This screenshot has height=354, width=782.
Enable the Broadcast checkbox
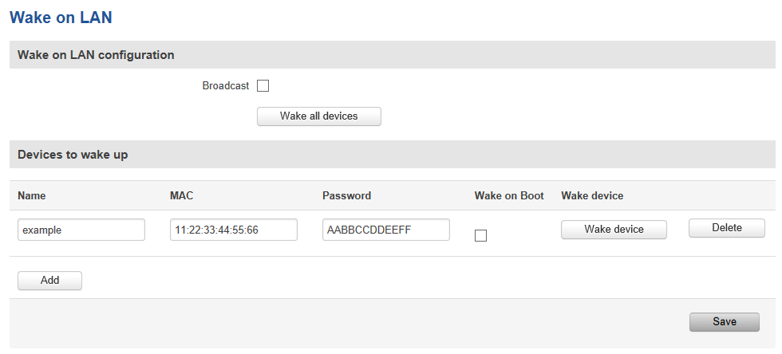263,86
